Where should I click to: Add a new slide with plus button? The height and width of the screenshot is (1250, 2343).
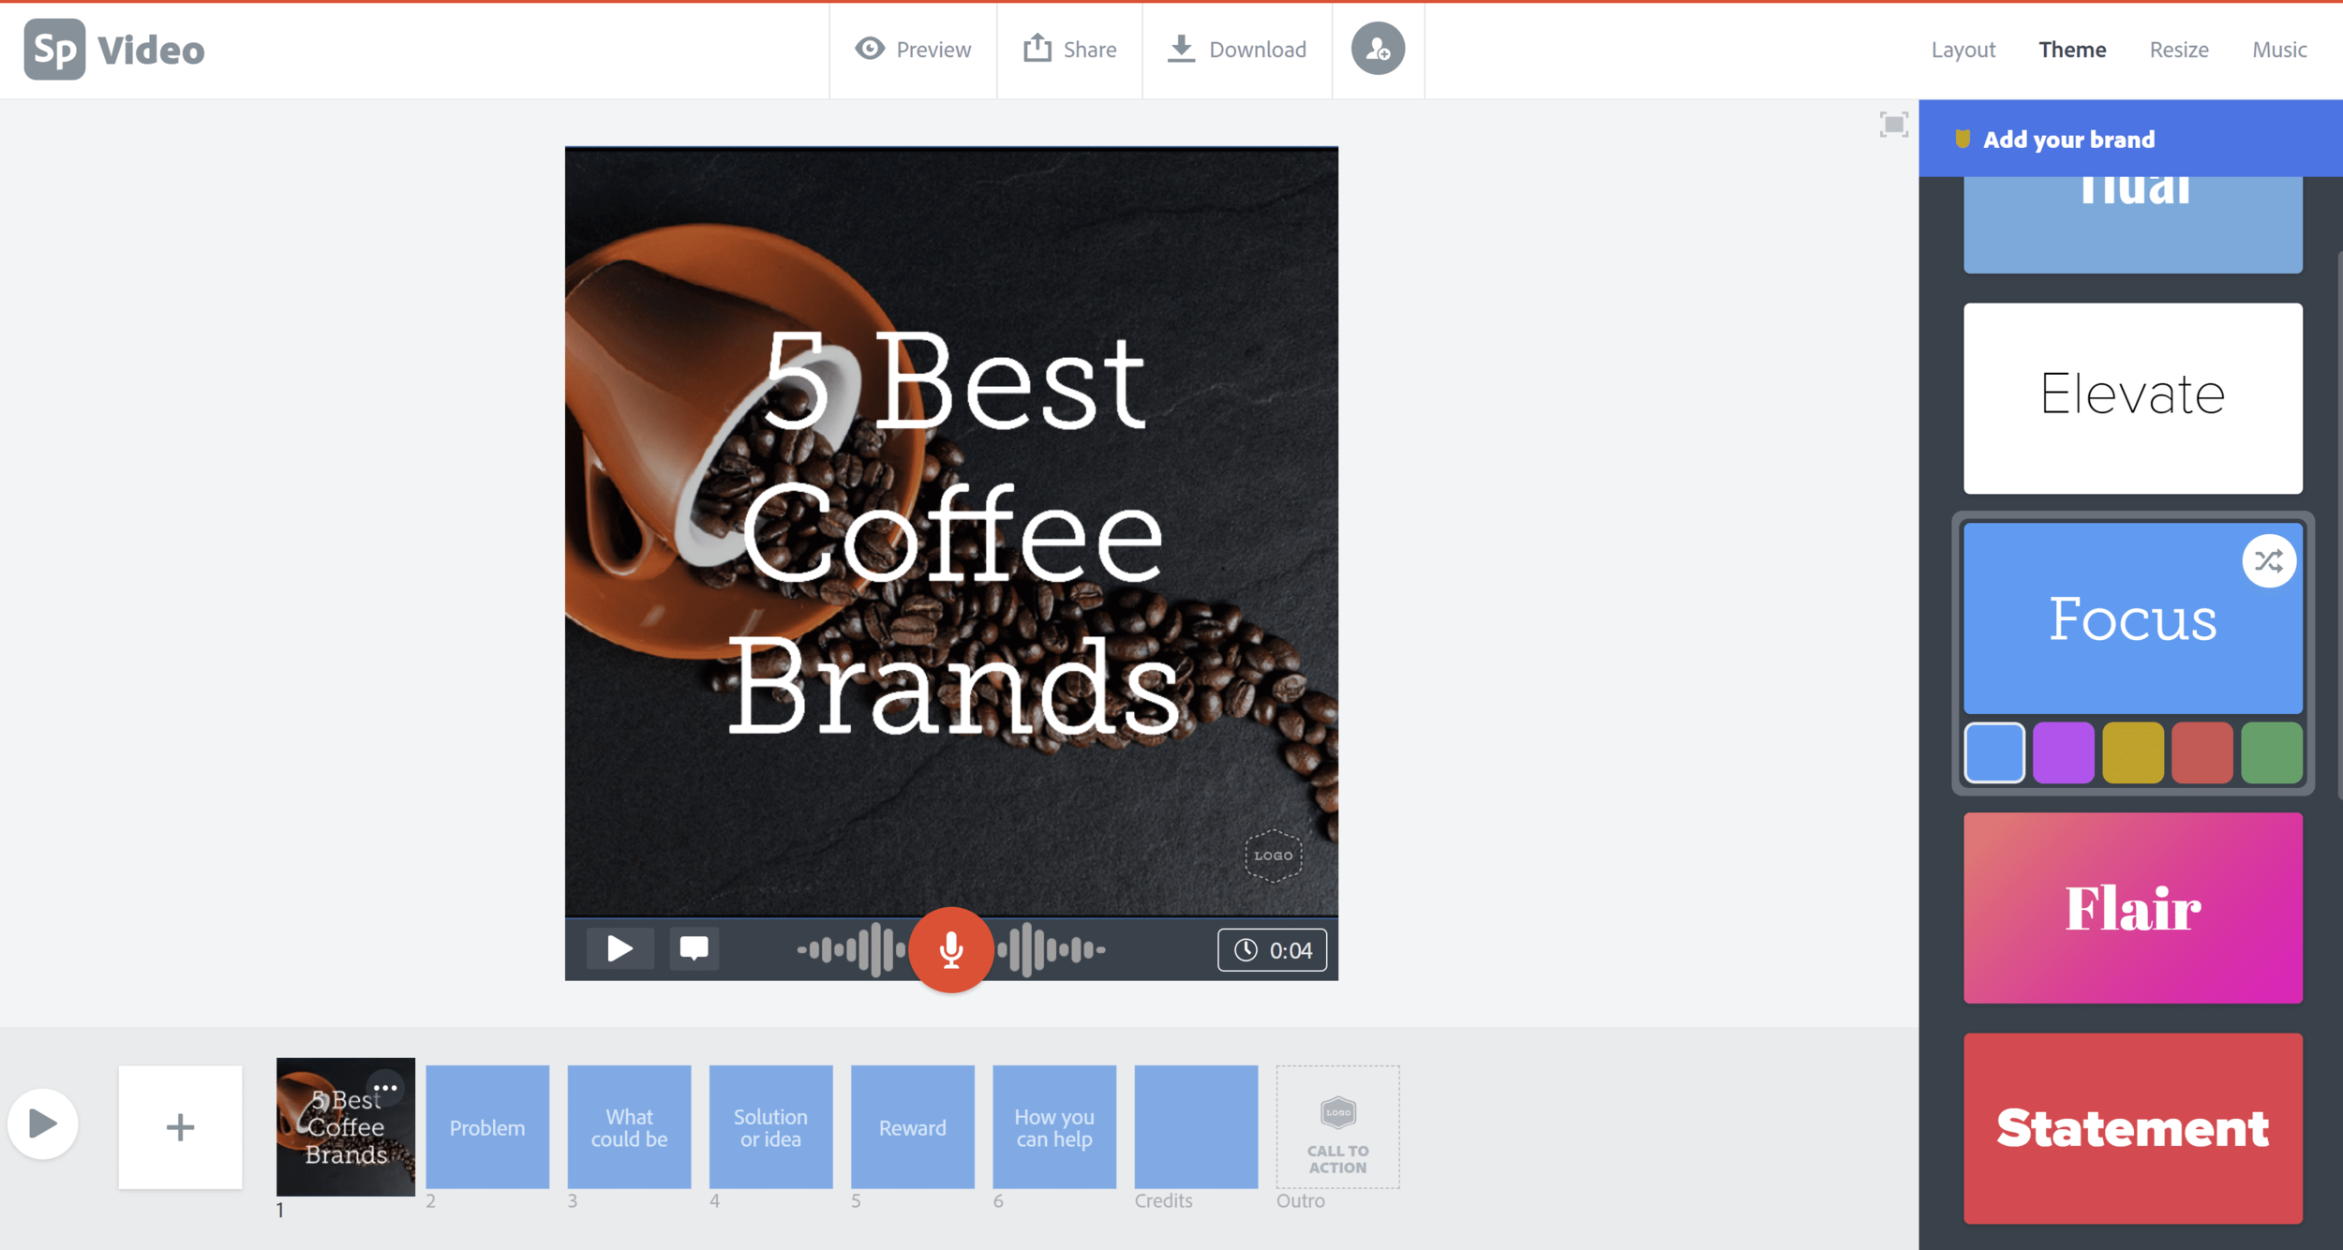180,1126
